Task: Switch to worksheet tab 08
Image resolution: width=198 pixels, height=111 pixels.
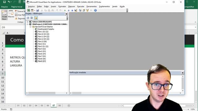Action: tap(59, 105)
